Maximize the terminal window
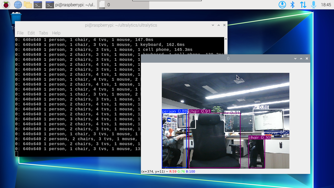 tap(219, 25)
